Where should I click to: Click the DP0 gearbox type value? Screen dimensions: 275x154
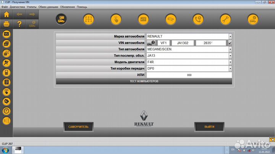(x=150, y=69)
